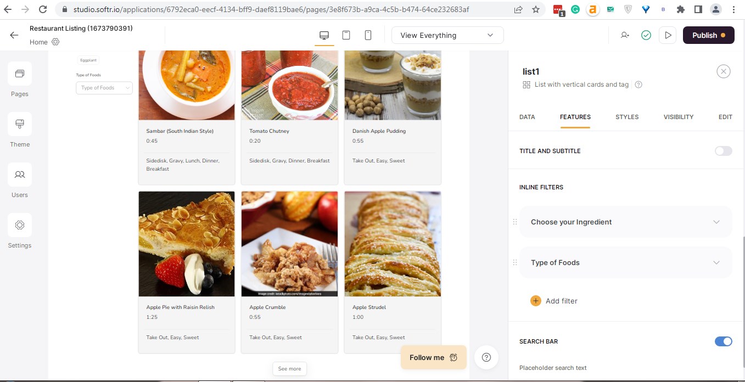The image size is (745, 382).
Task: Click the preview play icon
Action: tap(668, 35)
